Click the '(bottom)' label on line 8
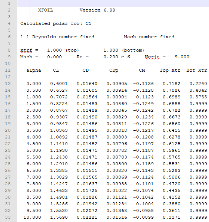Screen dimensions: 209x222 133,50
